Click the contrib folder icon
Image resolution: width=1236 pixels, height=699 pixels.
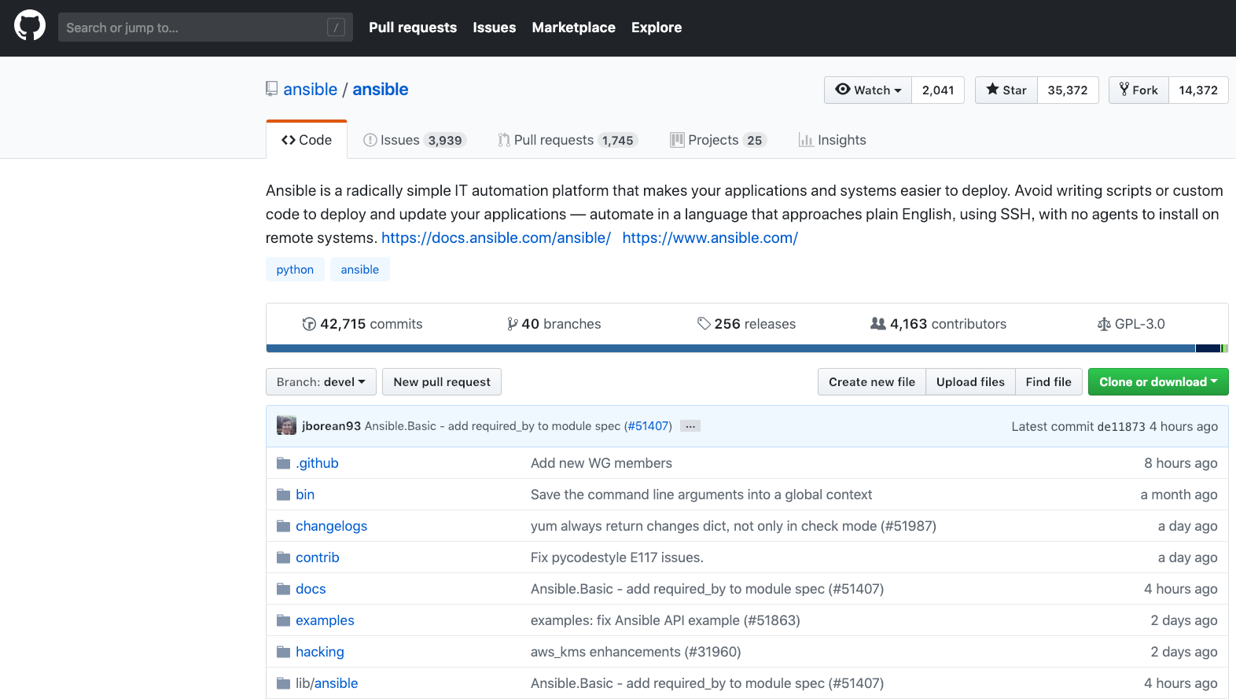pyautogui.click(x=284, y=557)
